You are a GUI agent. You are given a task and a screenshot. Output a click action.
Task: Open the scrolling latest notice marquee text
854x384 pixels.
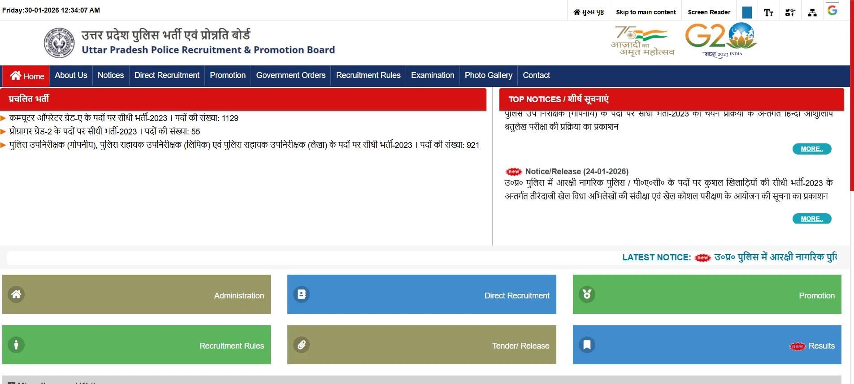click(775, 257)
